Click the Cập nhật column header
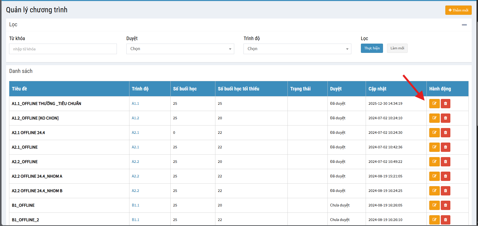Image resolution: width=478 pixels, height=226 pixels. [x=377, y=89]
